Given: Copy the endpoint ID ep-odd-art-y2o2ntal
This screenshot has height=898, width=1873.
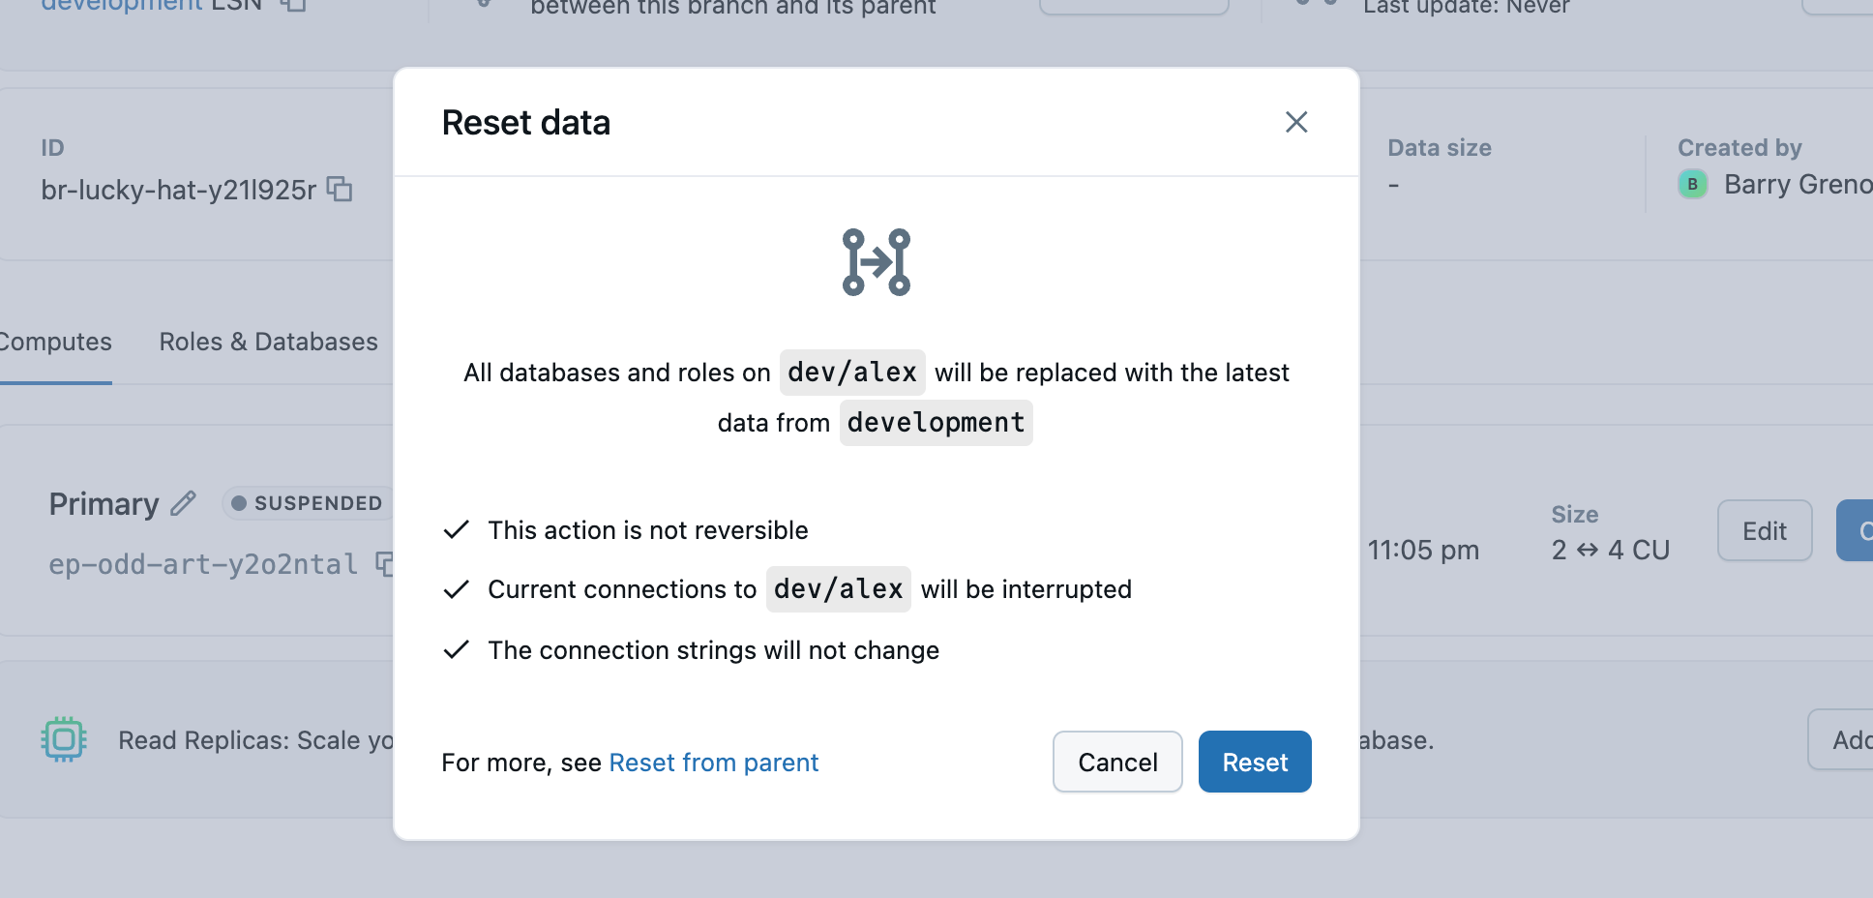Looking at the screenshot, I should click(385, 565).
